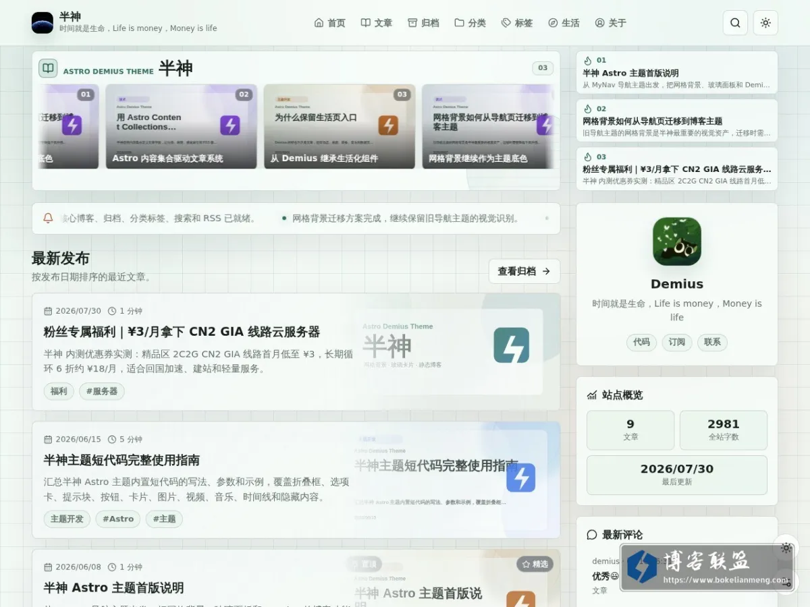This screenshot has height=607, width=810.
Task: Open the 标签 navigation item
Action: tap(517, 23)
